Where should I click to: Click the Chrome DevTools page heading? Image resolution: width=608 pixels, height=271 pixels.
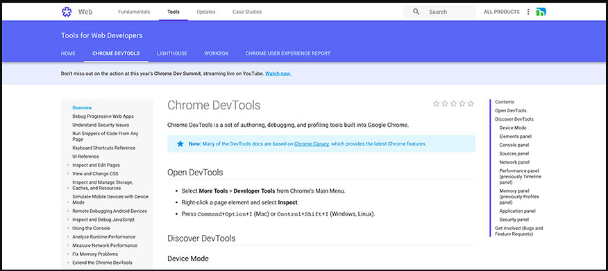coord(214,105)
